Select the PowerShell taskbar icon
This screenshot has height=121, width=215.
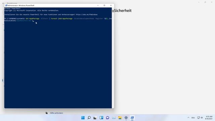(132, 118)
